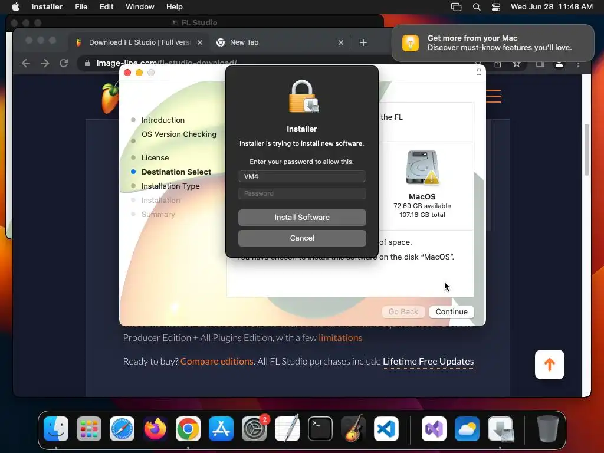Click the Chrome back arrow
Screen dimensions: 604x453
26,63
